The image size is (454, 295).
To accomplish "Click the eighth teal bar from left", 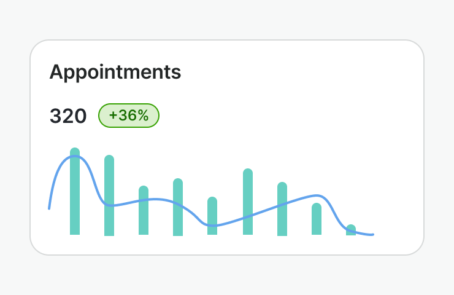I will click(x=317, y=221).
